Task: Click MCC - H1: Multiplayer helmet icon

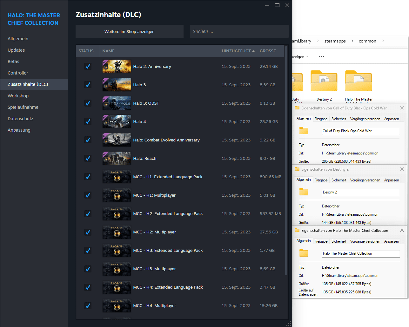Action: coord(117,195)
